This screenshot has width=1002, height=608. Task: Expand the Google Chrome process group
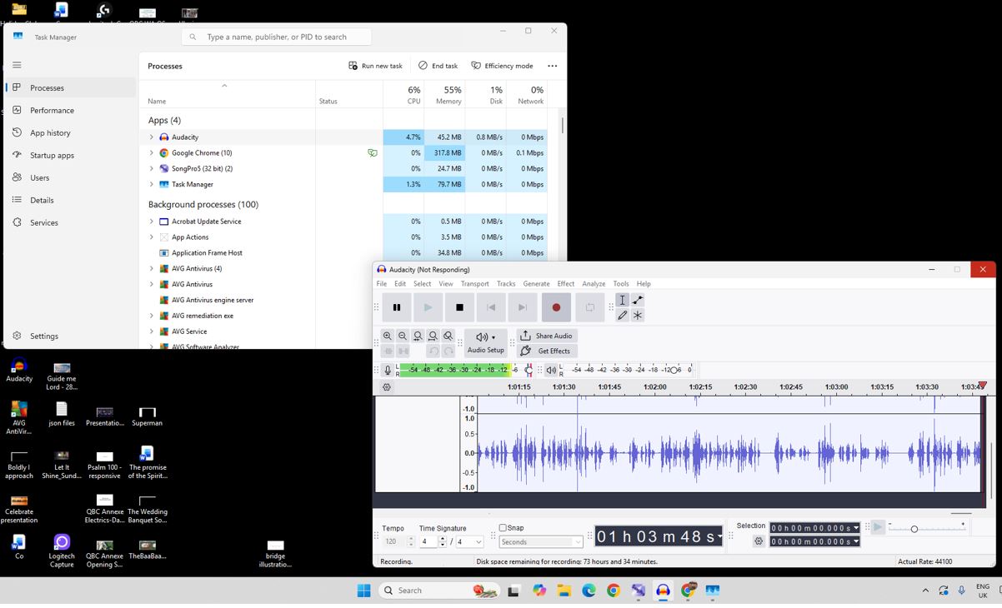(152, 153)
